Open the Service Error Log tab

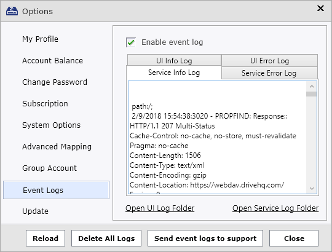point(269,73)
